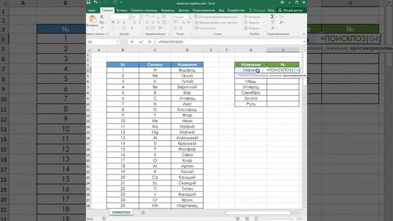This screenshot has width=393, height=221.
Task: Click the Tell Me (Помощник) search box
Action: click(257, 10)
